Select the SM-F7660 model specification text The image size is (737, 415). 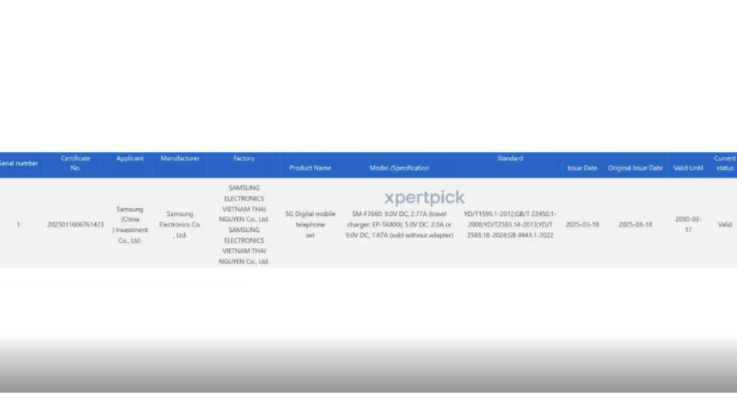(399, 224)
